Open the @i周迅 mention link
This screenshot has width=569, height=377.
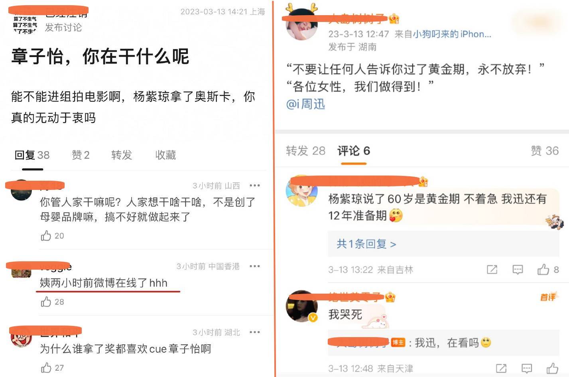tap(305, 104)
